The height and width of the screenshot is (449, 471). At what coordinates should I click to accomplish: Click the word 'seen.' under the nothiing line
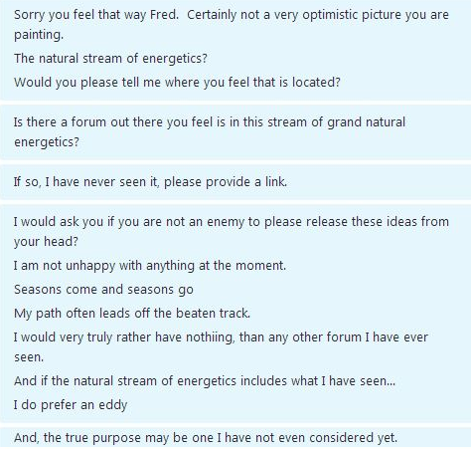[x=29, y=357]
